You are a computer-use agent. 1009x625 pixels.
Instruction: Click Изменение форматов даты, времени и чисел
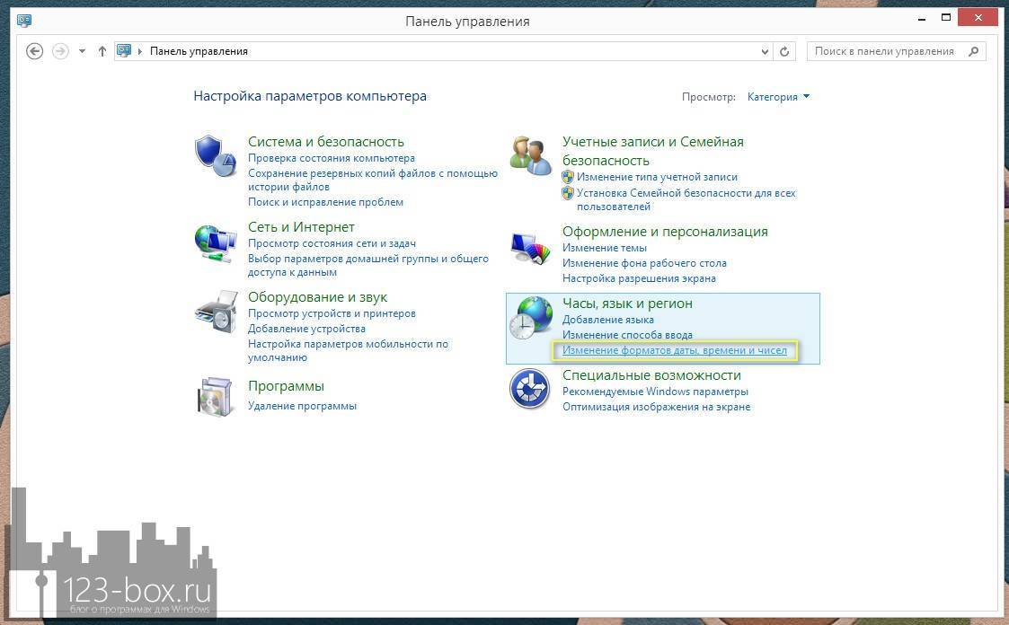[x=675, y=350]
